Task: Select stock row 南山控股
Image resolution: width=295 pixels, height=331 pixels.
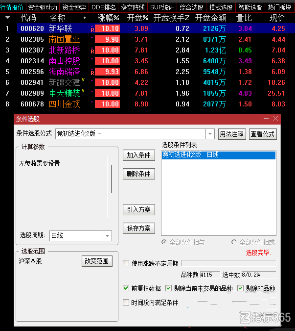Action: click(147, 61)
